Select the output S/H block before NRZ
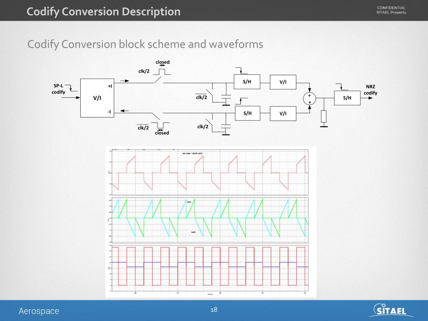428x321 pixels. [x=347, y=98]
